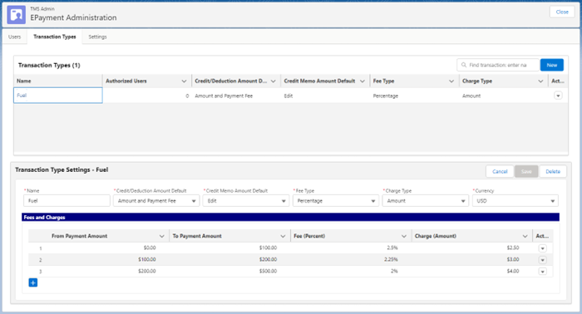This screenshot has width=582, height=314.
Task: Open actions for the $0.00 fee row
Action: tap(542, 248)
